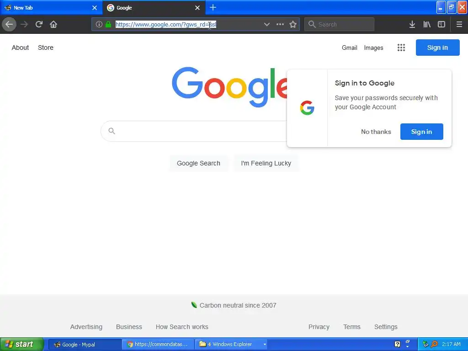Open page actions three-dot menu
The height and width of the screenshot is (351, 468).
coord(280,24)
